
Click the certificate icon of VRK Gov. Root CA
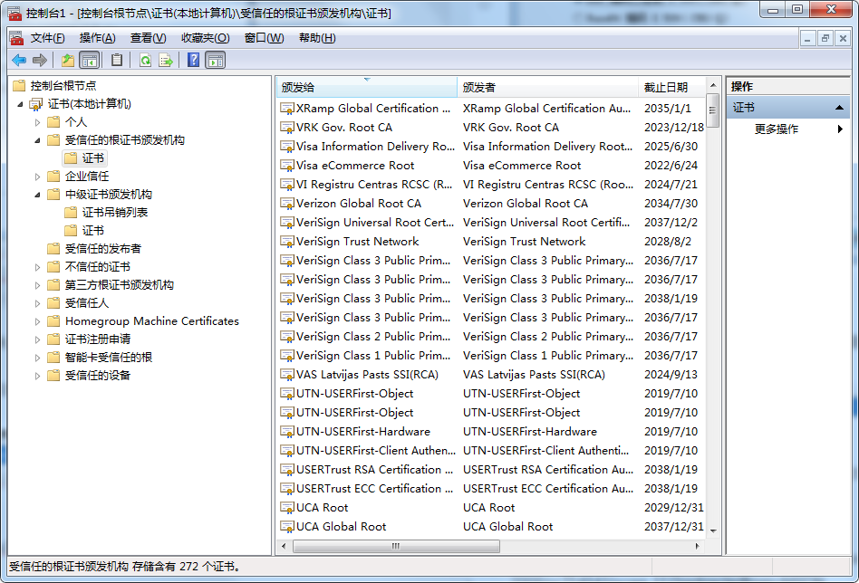pos(287,128)
